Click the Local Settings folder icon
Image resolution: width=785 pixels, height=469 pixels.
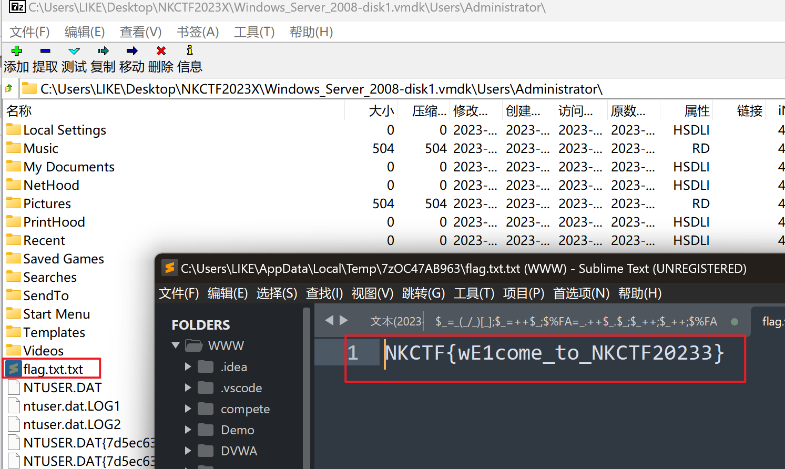14,129
